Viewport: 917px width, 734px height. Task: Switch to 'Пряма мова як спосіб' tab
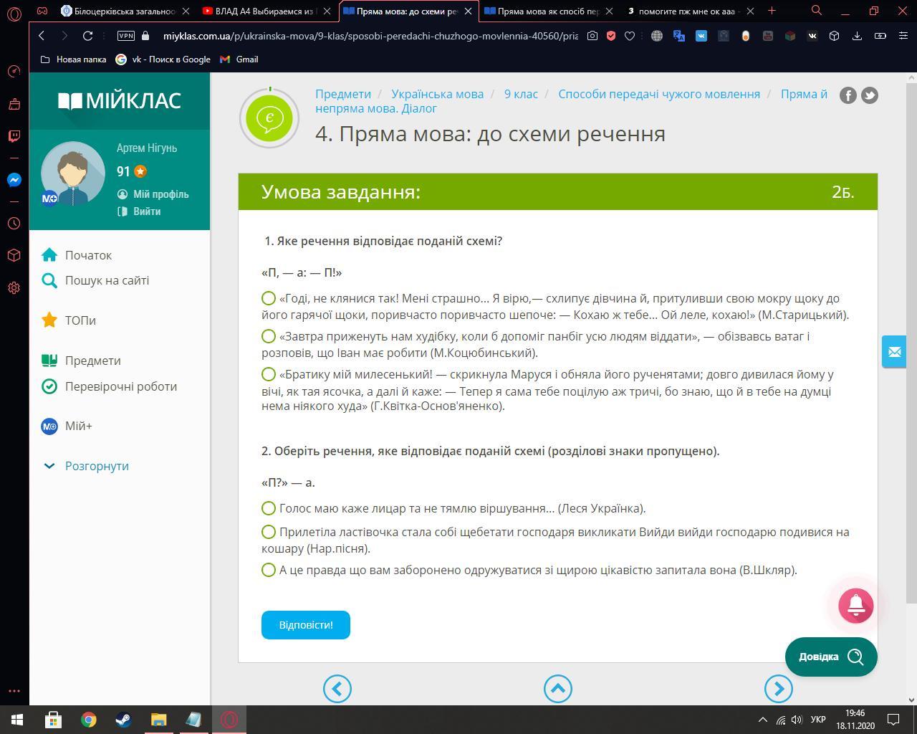(x=548, y=11)
